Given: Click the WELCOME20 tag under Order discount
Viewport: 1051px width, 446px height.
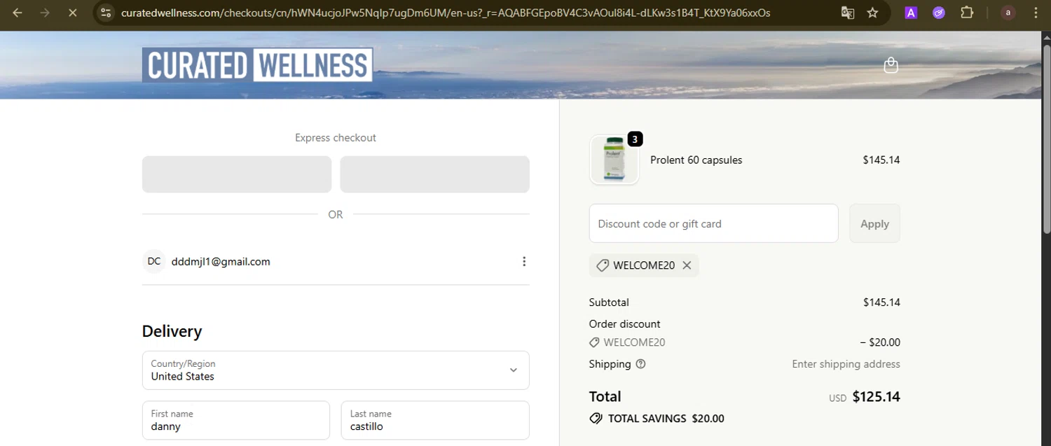Looking at the screenshot, I should pyautogui.click(x=627, y=342).
